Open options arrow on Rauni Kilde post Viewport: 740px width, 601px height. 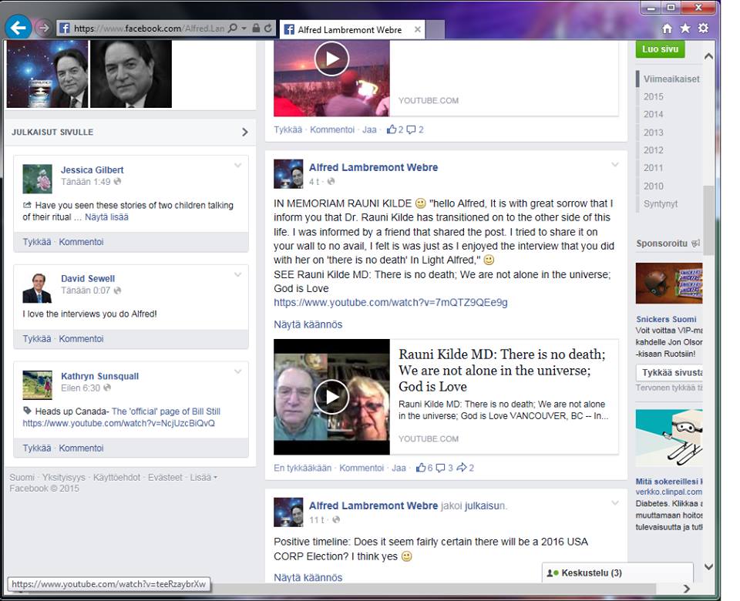click(615, 165)
